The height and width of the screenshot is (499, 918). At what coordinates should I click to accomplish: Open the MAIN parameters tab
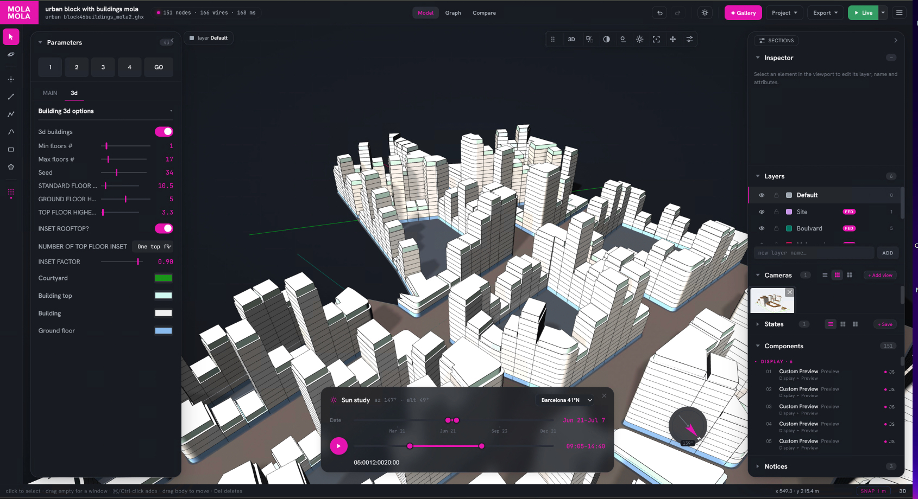pos(50,93)
